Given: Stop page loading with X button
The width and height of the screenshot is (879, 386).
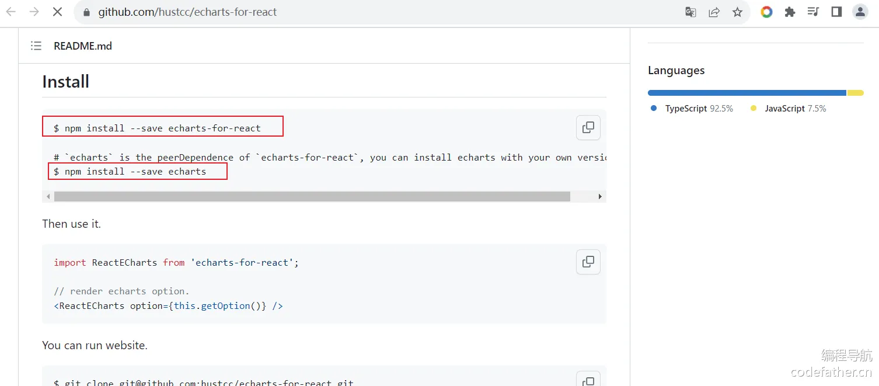Looking at the screenshot, I should click(x=57, y=12).
